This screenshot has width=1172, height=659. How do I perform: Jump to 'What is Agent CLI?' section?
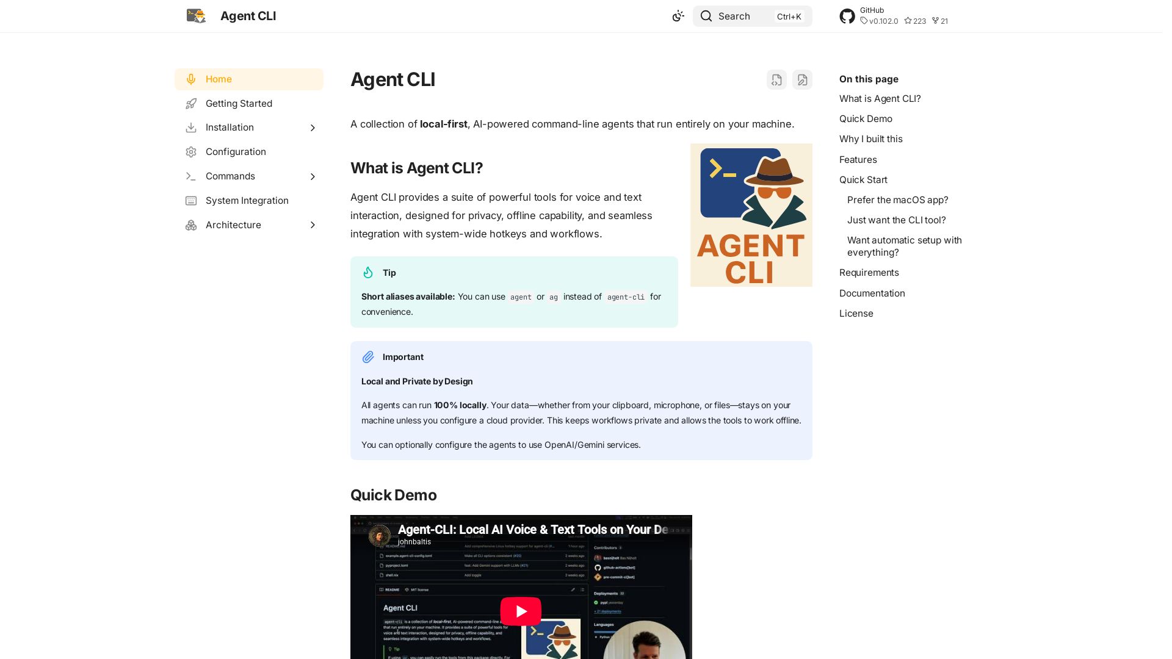pyautogui.click(x=880, y=99)
